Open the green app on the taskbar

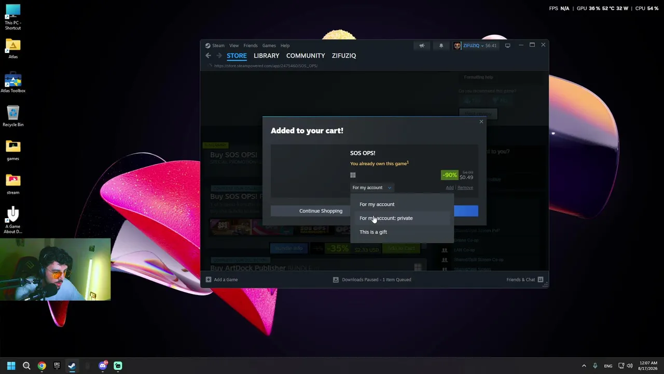pos(118,366)
